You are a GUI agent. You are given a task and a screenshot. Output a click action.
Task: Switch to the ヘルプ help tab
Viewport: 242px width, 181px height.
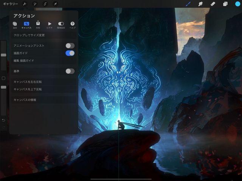[72, 25]
